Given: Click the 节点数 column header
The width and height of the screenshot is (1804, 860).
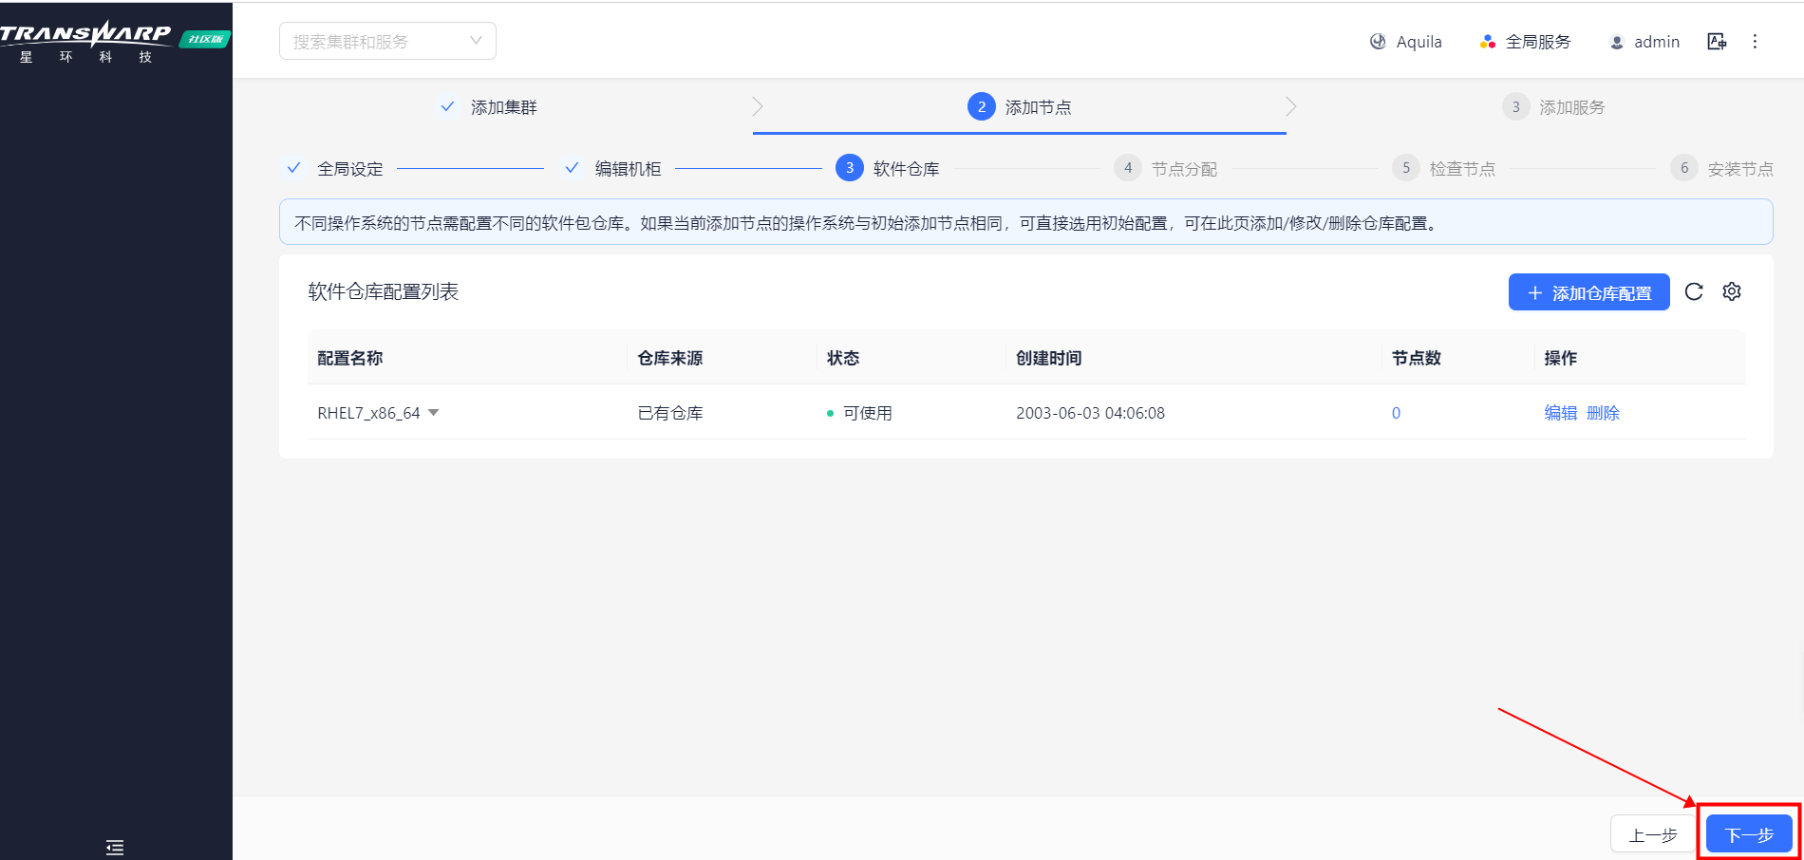Looking at the screenshot, I should pos(1417,358).
